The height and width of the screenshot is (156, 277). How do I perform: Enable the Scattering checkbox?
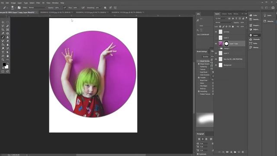coord(199,67)
